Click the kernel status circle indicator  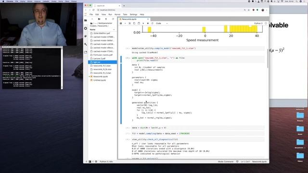point(266,24)
